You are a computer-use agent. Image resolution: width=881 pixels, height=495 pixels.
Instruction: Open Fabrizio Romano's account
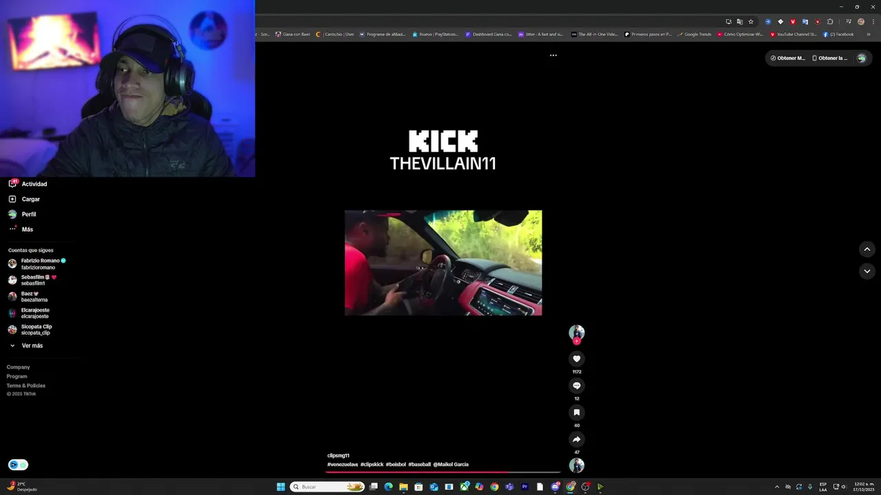37,264
